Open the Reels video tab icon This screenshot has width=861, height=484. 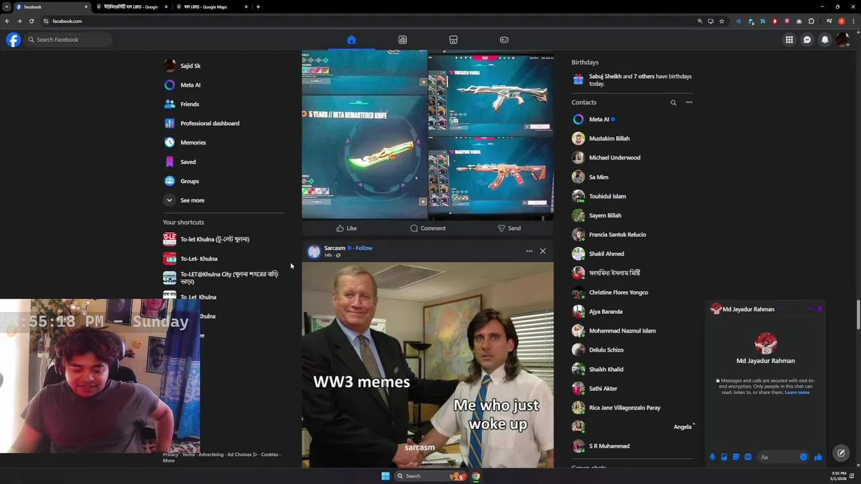402,40
